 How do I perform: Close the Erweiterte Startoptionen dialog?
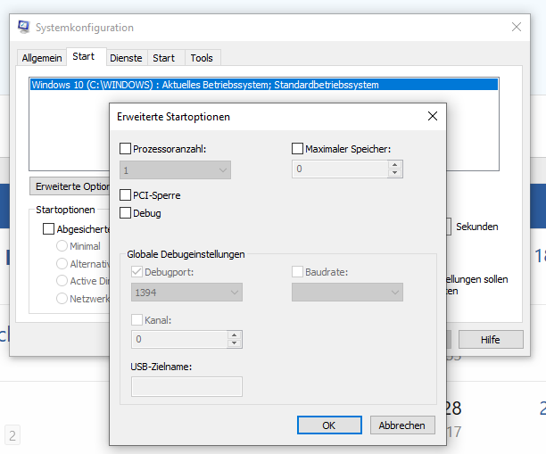[433, 116]
